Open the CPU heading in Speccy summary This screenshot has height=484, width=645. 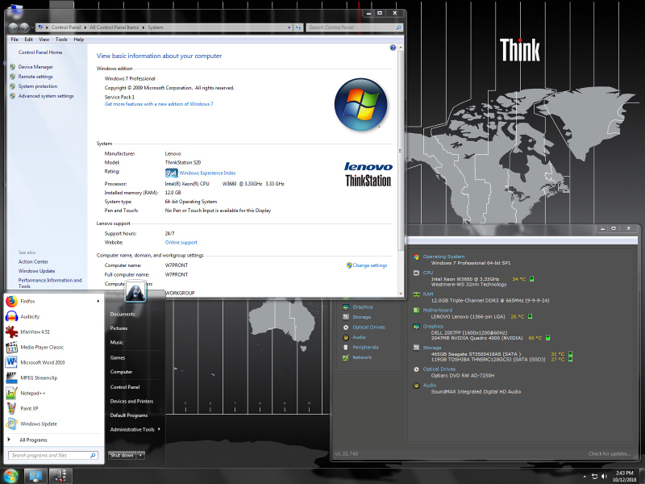point(428,273)
